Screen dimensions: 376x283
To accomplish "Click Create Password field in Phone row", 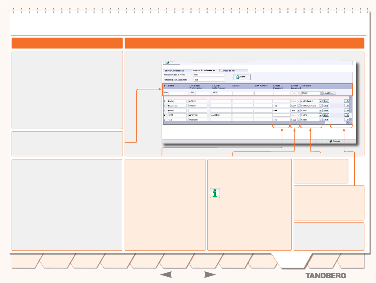I will pos(281,111).
